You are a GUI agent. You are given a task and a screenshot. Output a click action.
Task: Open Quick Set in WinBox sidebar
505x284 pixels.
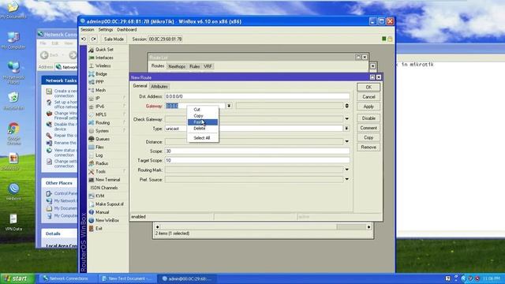[104, 50]
